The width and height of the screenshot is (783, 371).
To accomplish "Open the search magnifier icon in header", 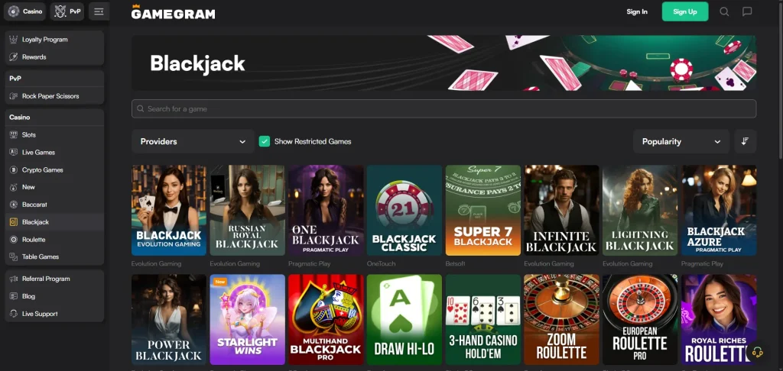I will tap(724, 11).
